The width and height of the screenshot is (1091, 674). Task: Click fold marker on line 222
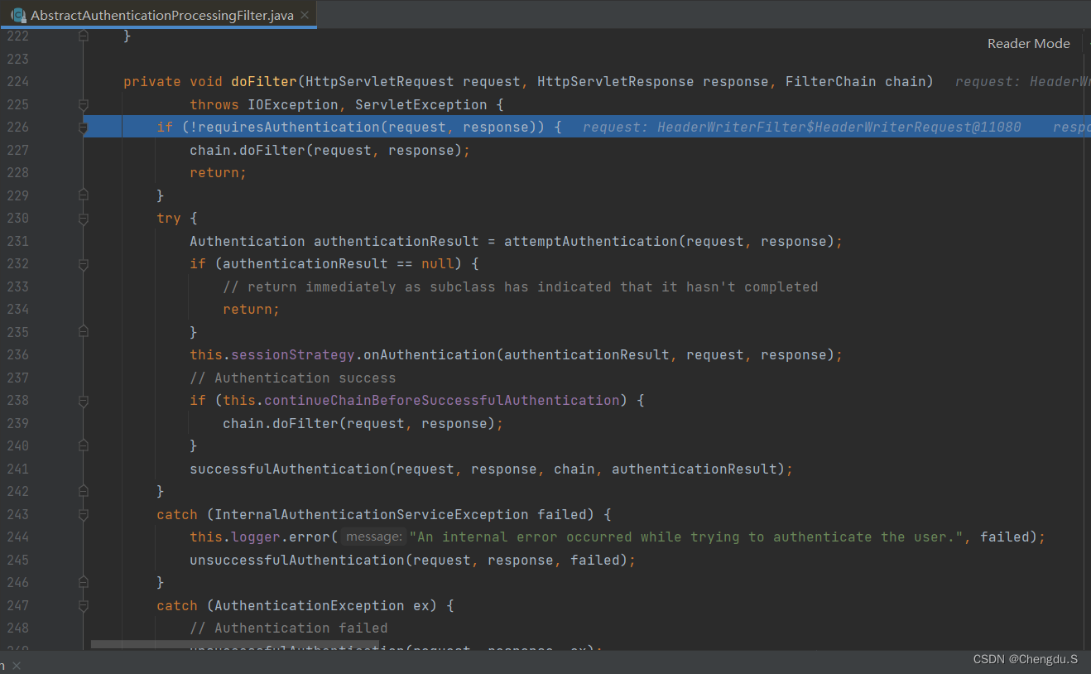(x=83, y=36)
